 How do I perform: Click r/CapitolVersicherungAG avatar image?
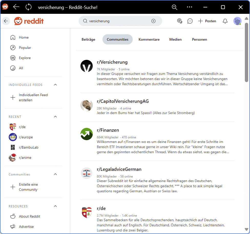tap(87, 105)
